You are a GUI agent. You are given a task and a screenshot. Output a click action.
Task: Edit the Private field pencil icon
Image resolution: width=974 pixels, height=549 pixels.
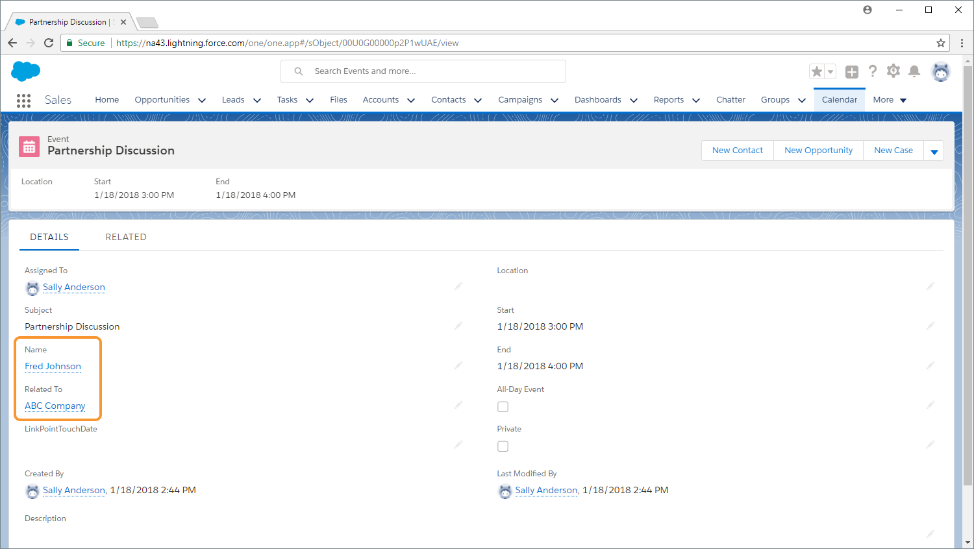930,444
